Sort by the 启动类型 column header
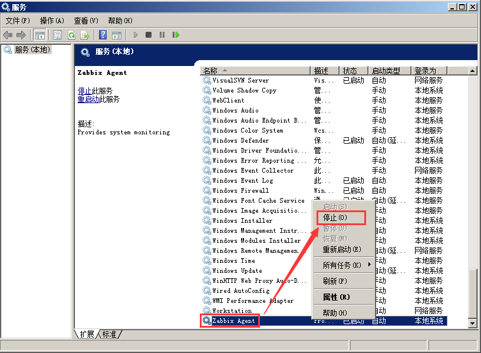The width and height of the screenshot is (481, 353). tap(389, 71)
